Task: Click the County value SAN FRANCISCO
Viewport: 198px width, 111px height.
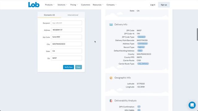Action: coord(144,54)
